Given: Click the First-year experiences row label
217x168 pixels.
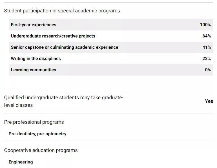Looking at the screenshot, I should [x=34, y=25].
